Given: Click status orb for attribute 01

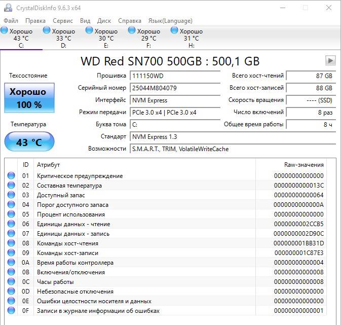Looking at the screenshot, I should coord(11,175).
